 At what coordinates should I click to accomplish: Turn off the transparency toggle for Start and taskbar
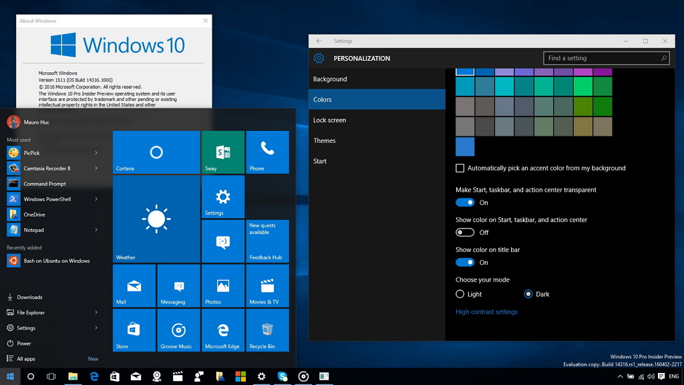pyautogui.click(x=464, y=202)
